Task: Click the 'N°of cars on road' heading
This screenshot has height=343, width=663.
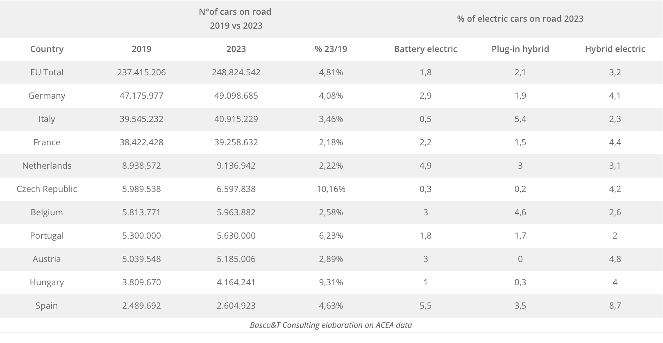Action: (x=235, y=12)
